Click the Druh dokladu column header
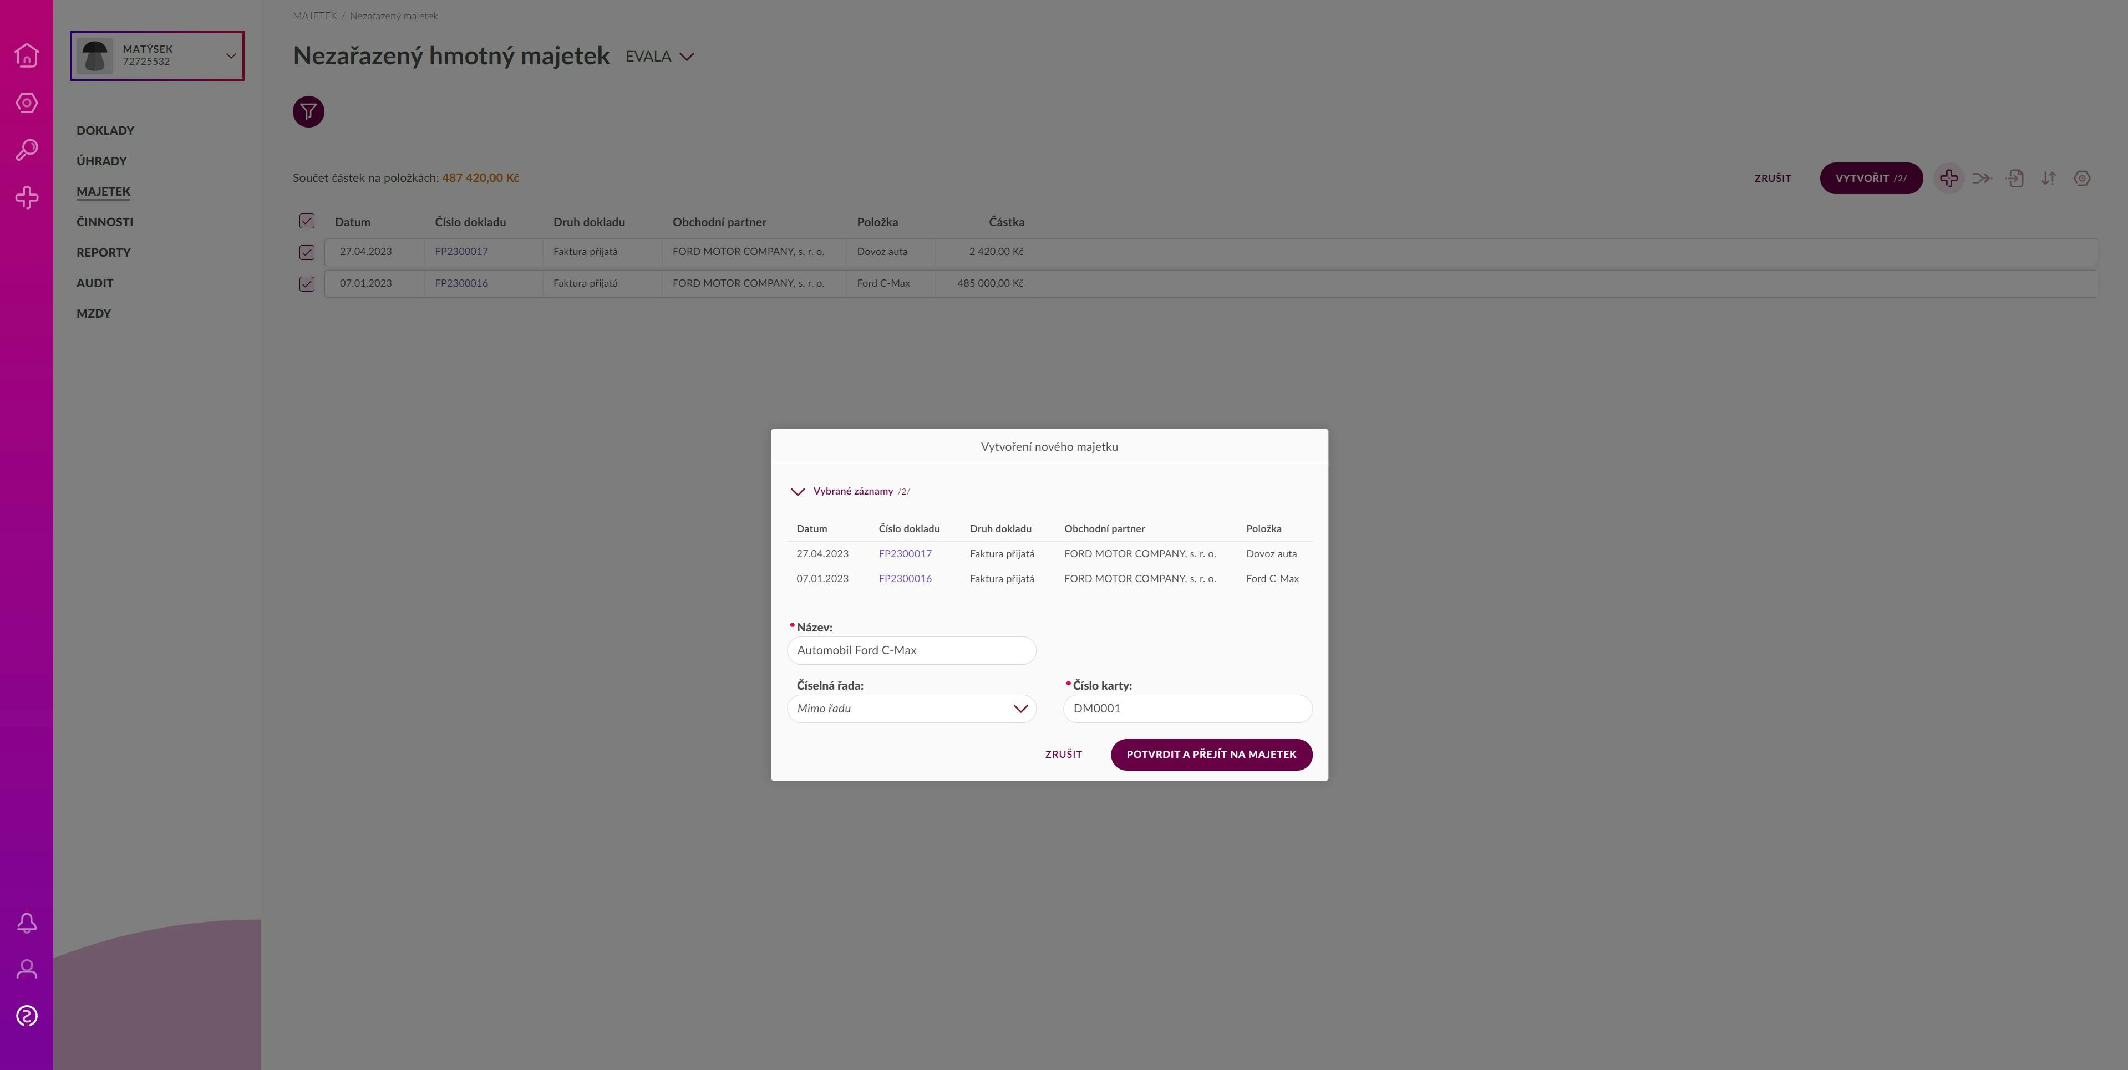This screenshot has height=1070, width=2128. 589,222
